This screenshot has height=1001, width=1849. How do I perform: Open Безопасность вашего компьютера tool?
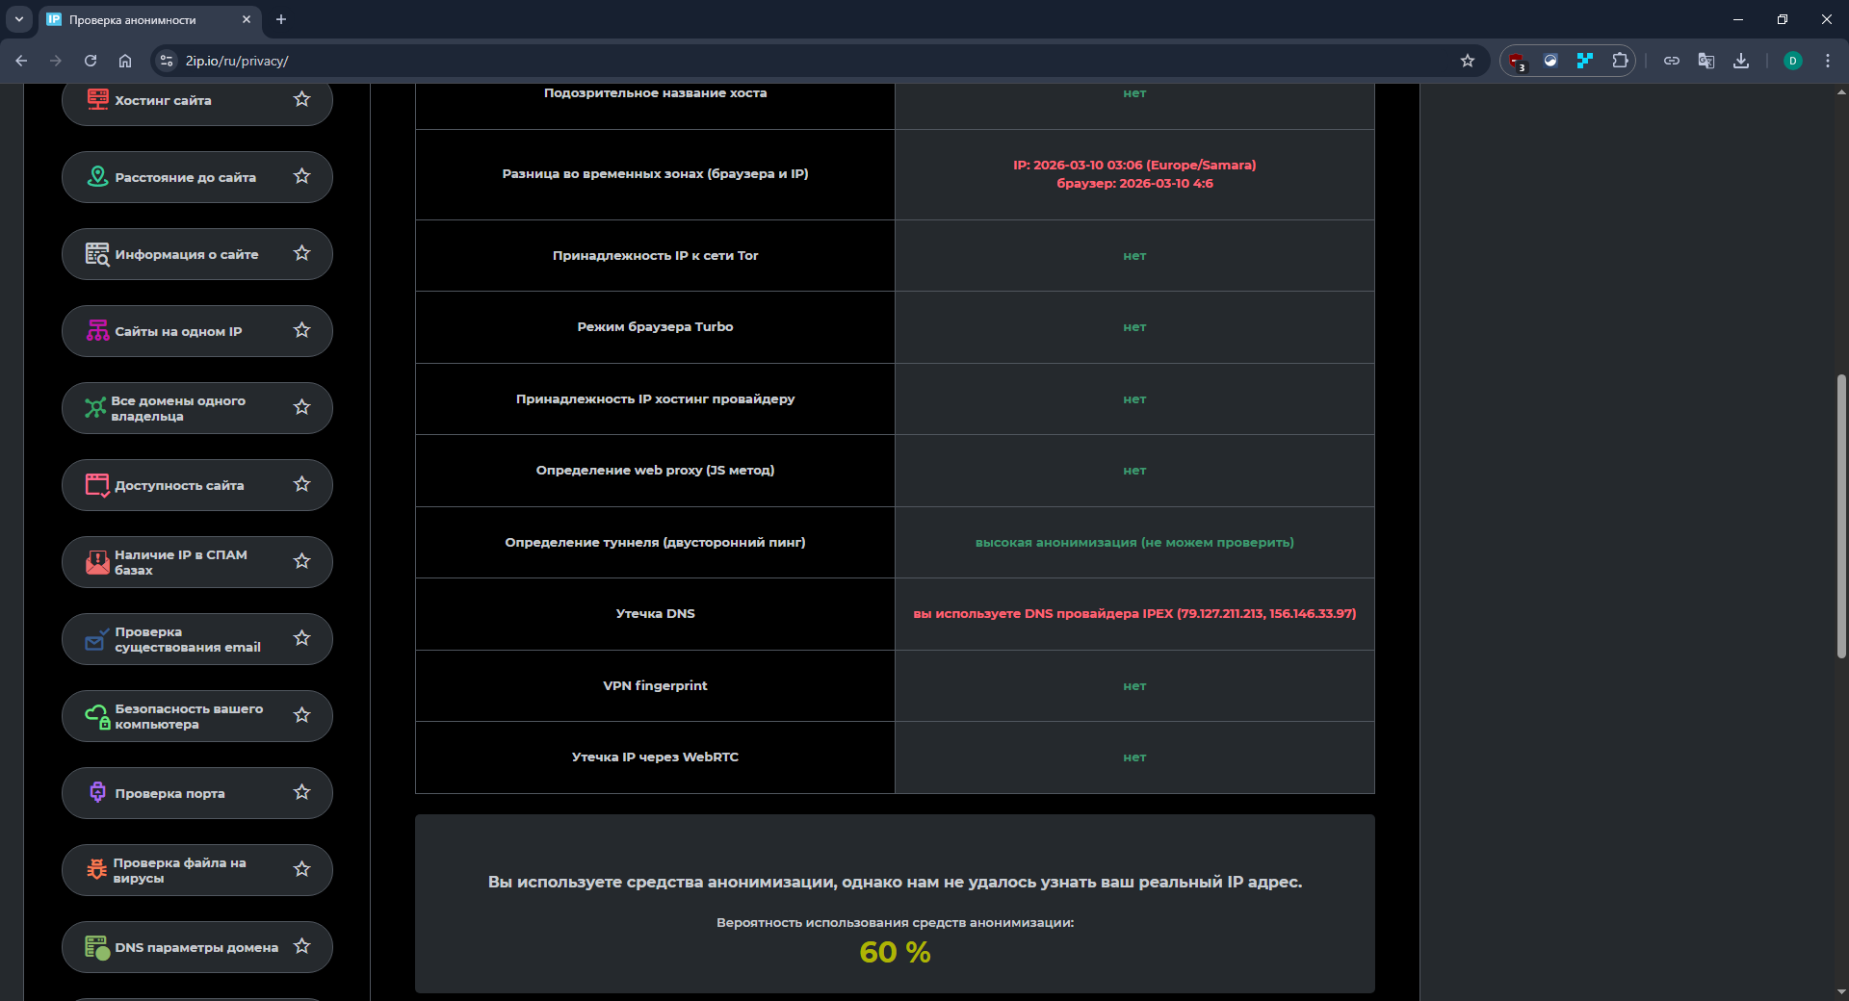188,716
